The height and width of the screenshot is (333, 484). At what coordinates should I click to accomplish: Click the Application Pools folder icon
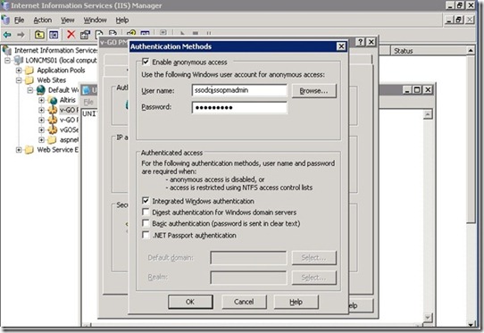(x=29, y=71)
